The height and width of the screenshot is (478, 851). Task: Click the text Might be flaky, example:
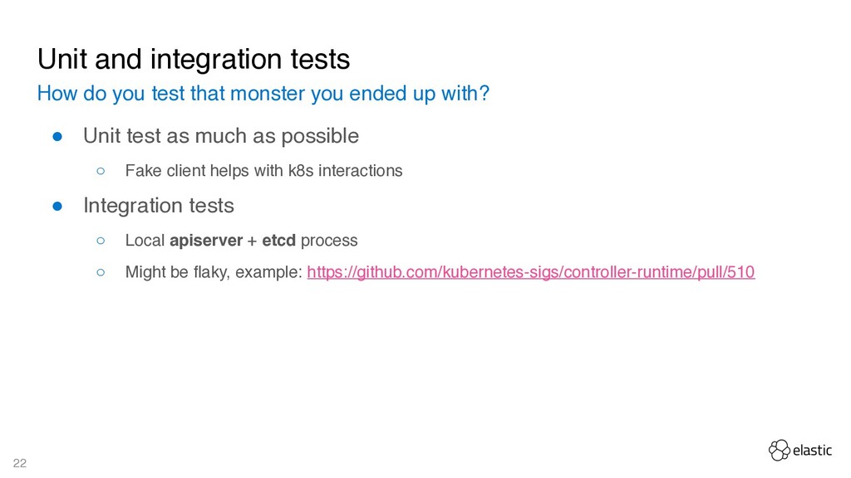pyautogui.click(x=214, y=272)
